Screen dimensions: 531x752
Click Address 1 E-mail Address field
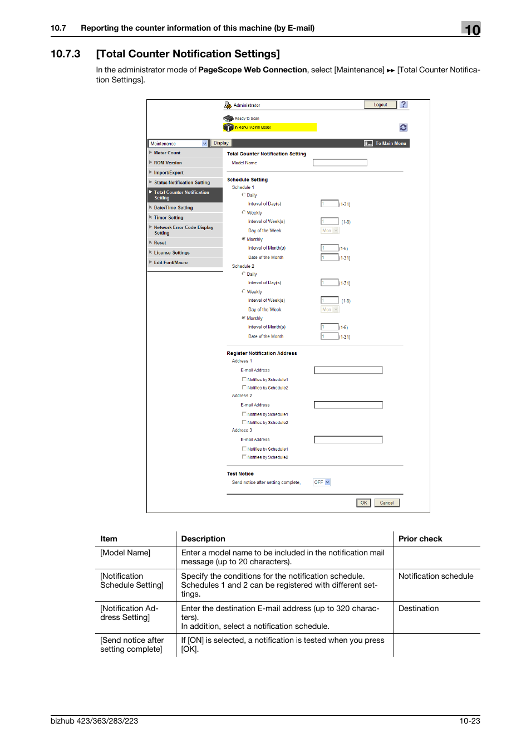[348, 370]
